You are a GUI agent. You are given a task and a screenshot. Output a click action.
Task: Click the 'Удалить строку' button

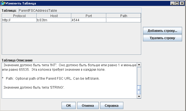pyautogui.click(x=163, y=38)
